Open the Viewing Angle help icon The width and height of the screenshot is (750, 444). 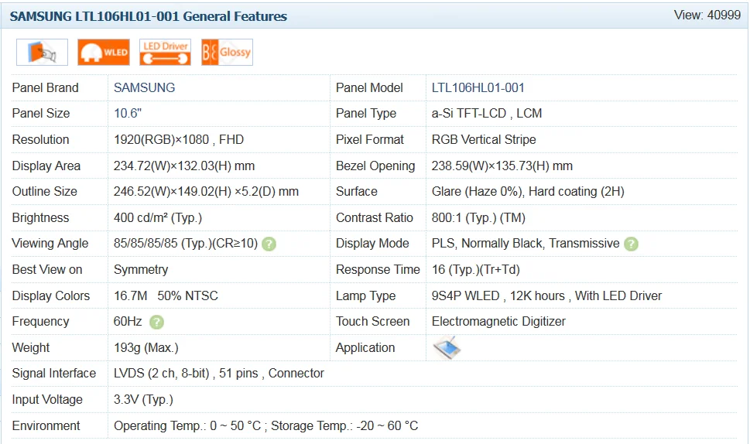269,244
